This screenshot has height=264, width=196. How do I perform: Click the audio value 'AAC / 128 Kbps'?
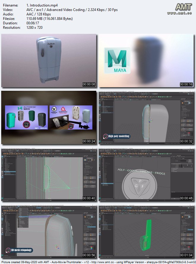click(39, 14)
